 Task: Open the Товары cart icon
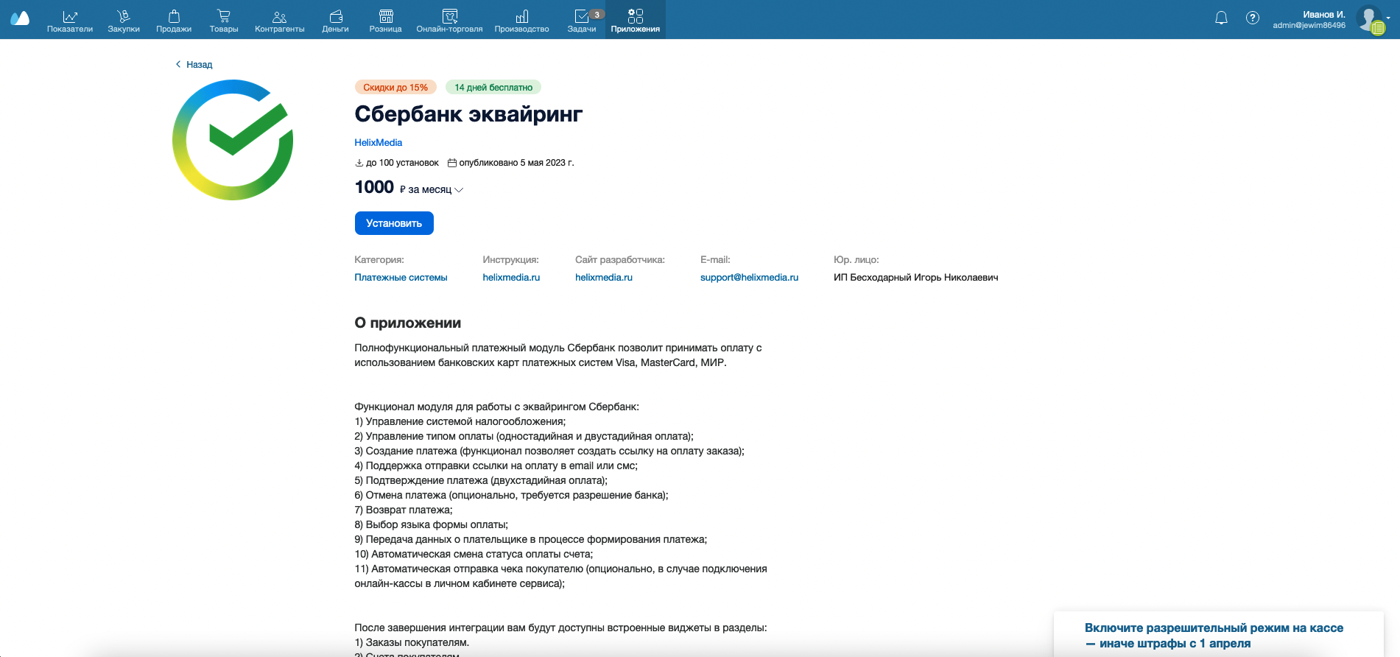[x=224, y=16]
